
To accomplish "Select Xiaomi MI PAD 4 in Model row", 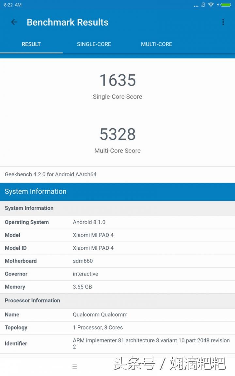I will pyautogui.click(x=93, y=235).
